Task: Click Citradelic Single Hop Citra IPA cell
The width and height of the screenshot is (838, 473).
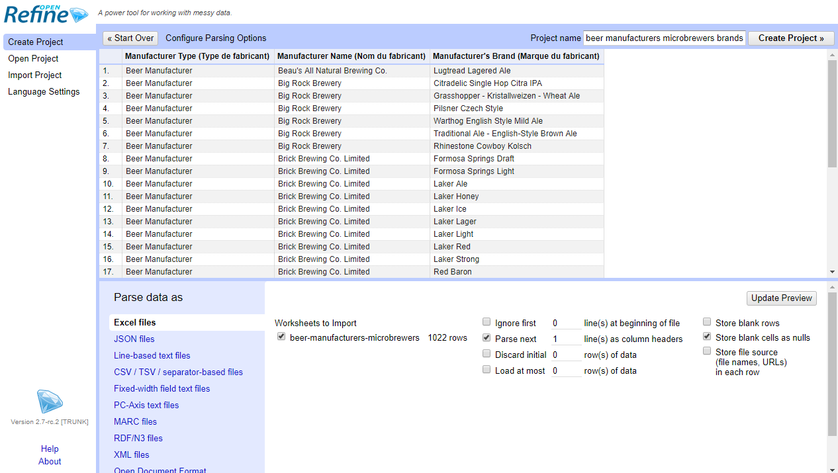Action: (517, 83)
